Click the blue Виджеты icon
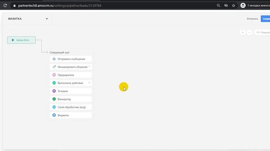The height and width of the screenshot is (151, 270). click(x=54, y=115)
